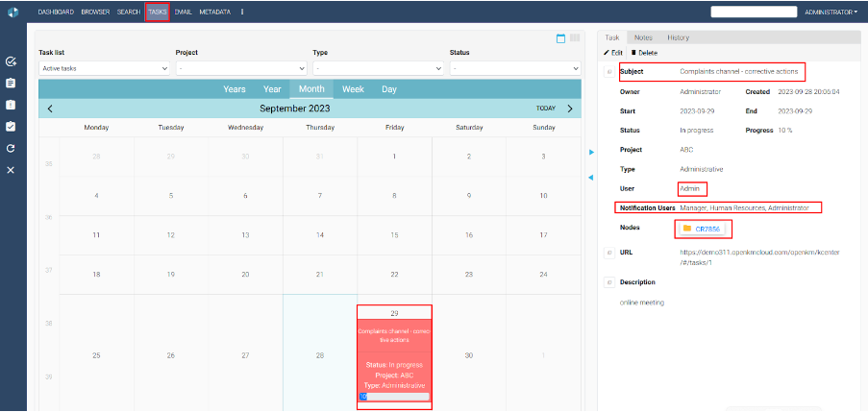Click the 'Admin' user value
Image resolution: width=868 pixels, height=412 pixels.
click(690, 188)
